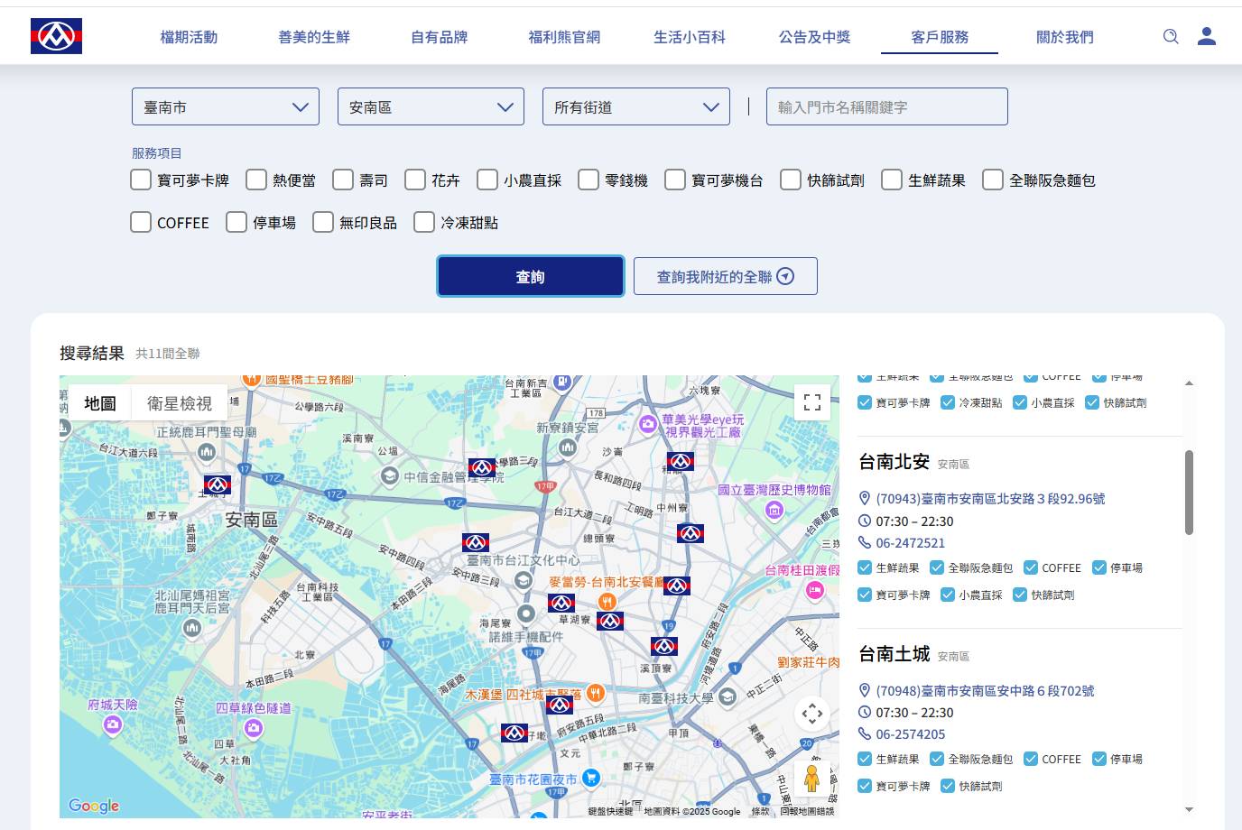Enable the 停車場 filter checkbox
This screenshot has height=830, width=1242.
coord(236,222)
